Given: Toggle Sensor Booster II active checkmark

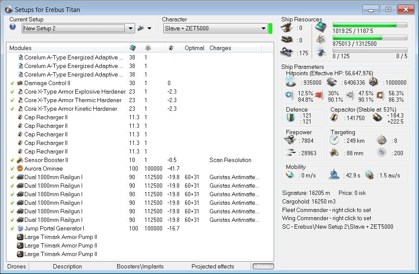Looking at the screenshot, I should click(12, 160).
